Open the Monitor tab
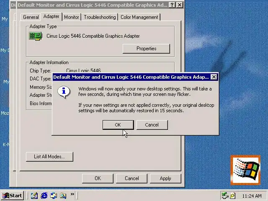The width and height of the screenshot is (268, 201). [72, 17]
